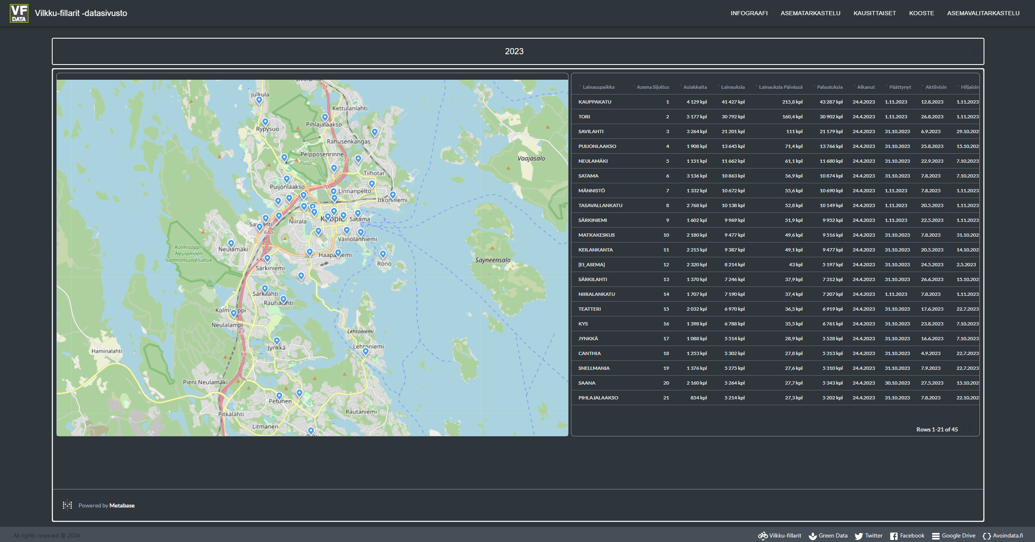1035x542 pixels.
Task: Select the Rönö map pin
Action: [x=383, y=255]
